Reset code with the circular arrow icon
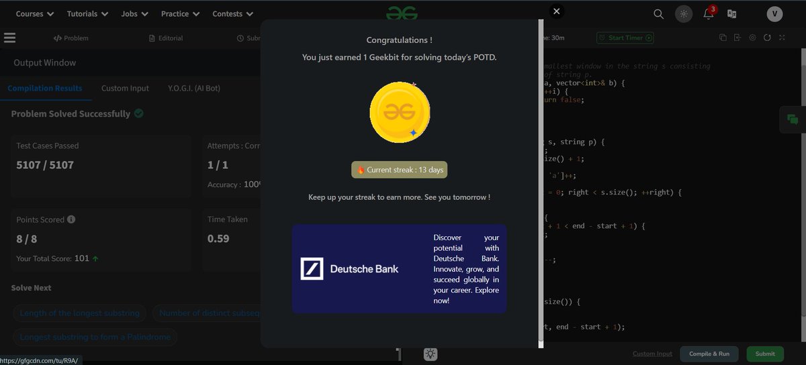Viewport: 806px width, 365px height. [x=768, y=38]
